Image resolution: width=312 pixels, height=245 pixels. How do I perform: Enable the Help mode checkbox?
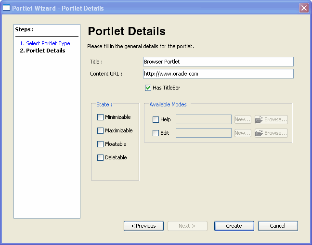coord(156,119)
